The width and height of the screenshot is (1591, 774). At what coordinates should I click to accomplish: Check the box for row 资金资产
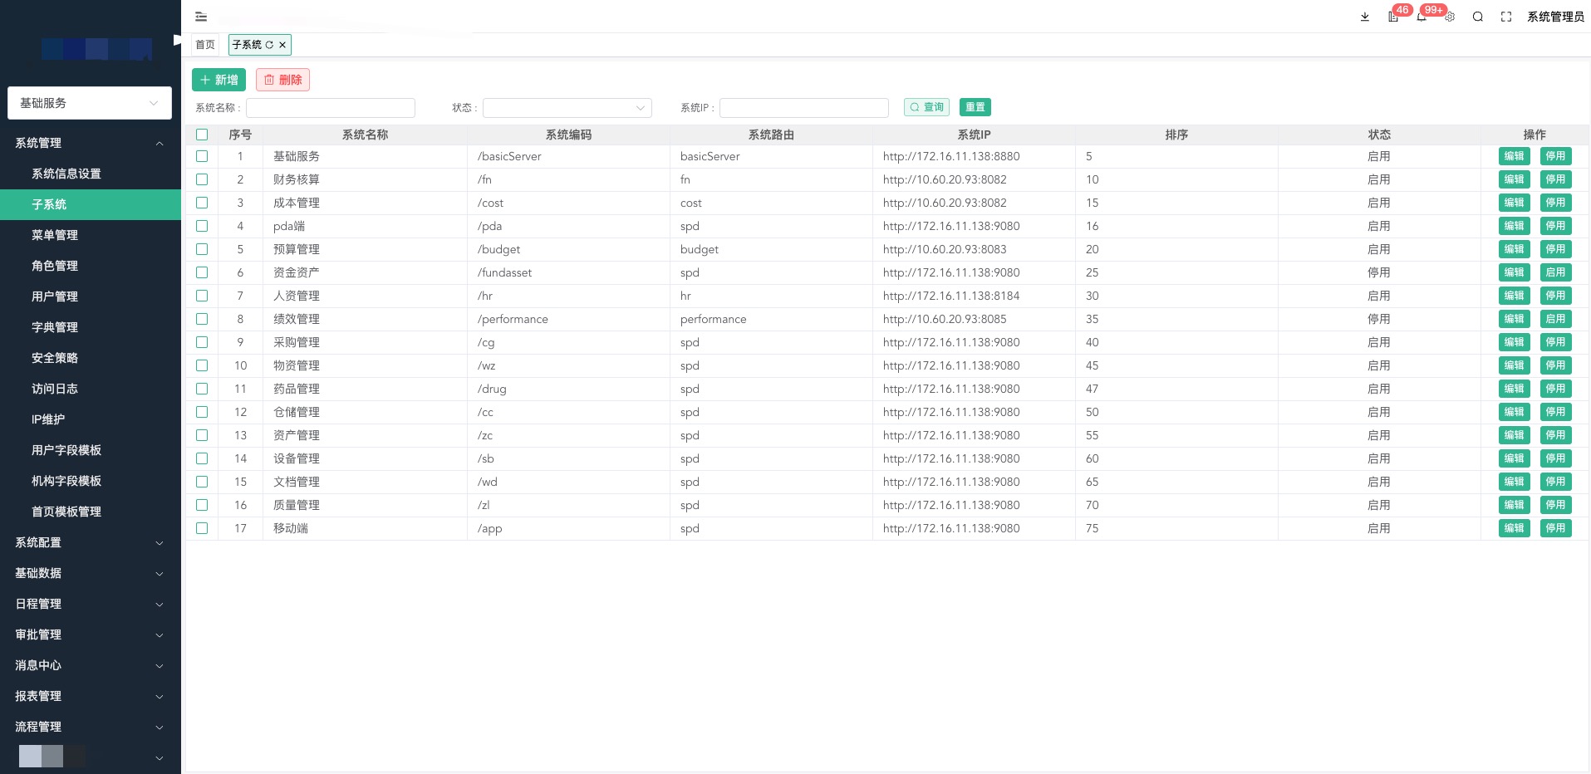pyautogui.click(x=202, y=272)
